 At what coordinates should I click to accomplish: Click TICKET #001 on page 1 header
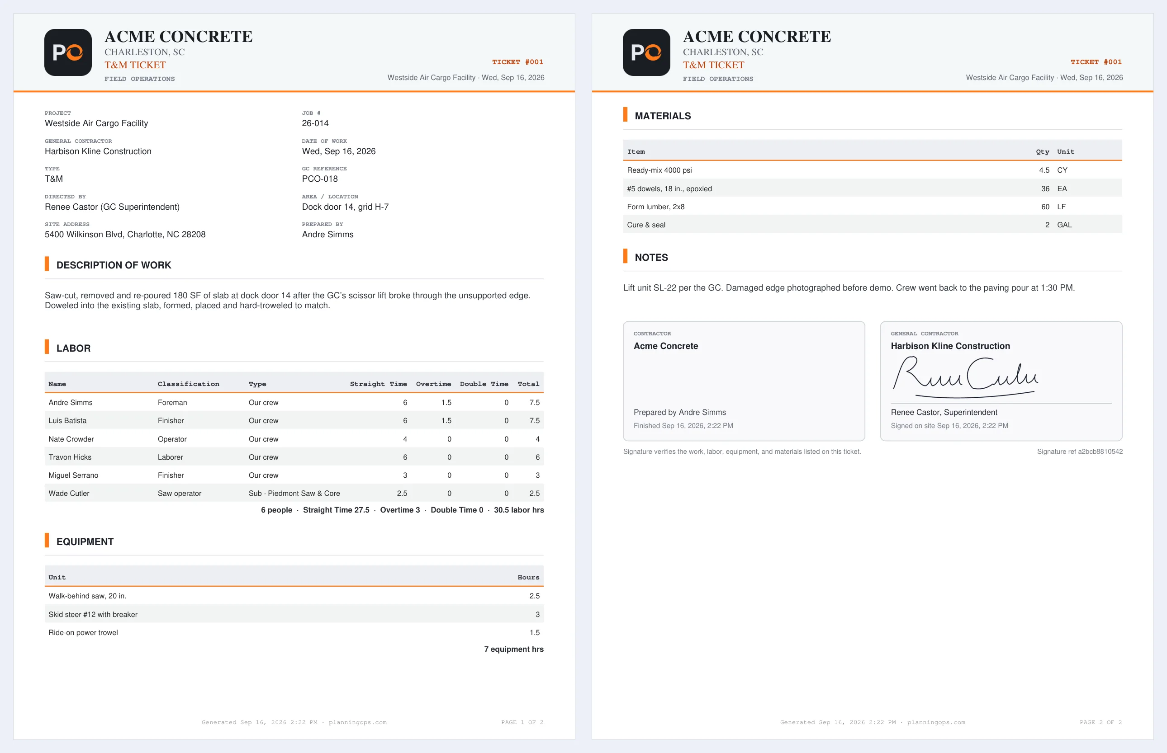[x=518, y=62]
